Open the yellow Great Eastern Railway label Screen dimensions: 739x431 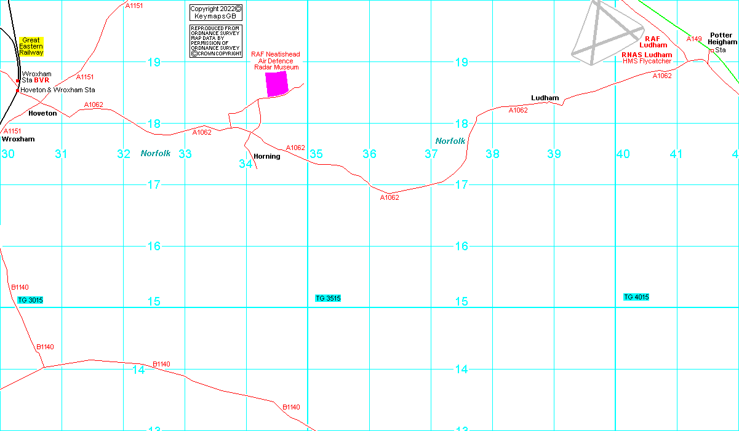tap(31, 47)
